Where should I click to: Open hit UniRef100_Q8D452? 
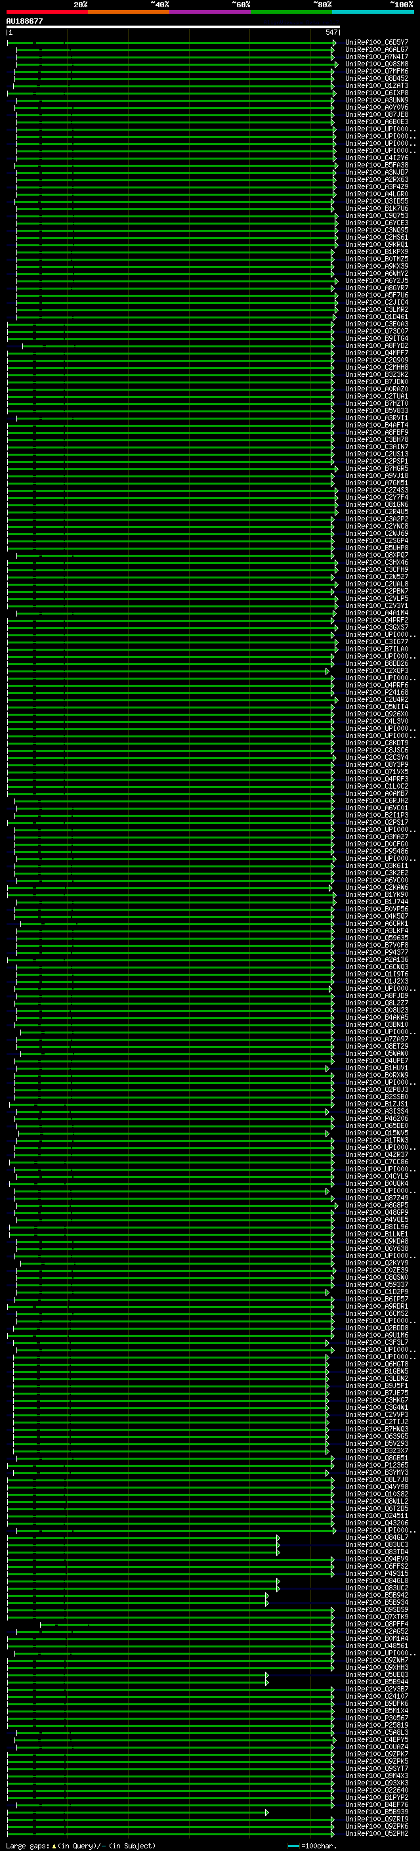(376, 78)
